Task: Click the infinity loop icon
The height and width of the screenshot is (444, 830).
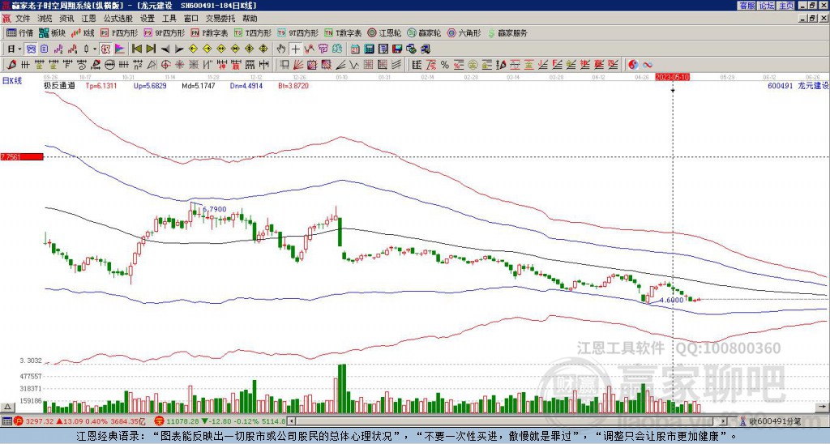Action: click(648, 65)
